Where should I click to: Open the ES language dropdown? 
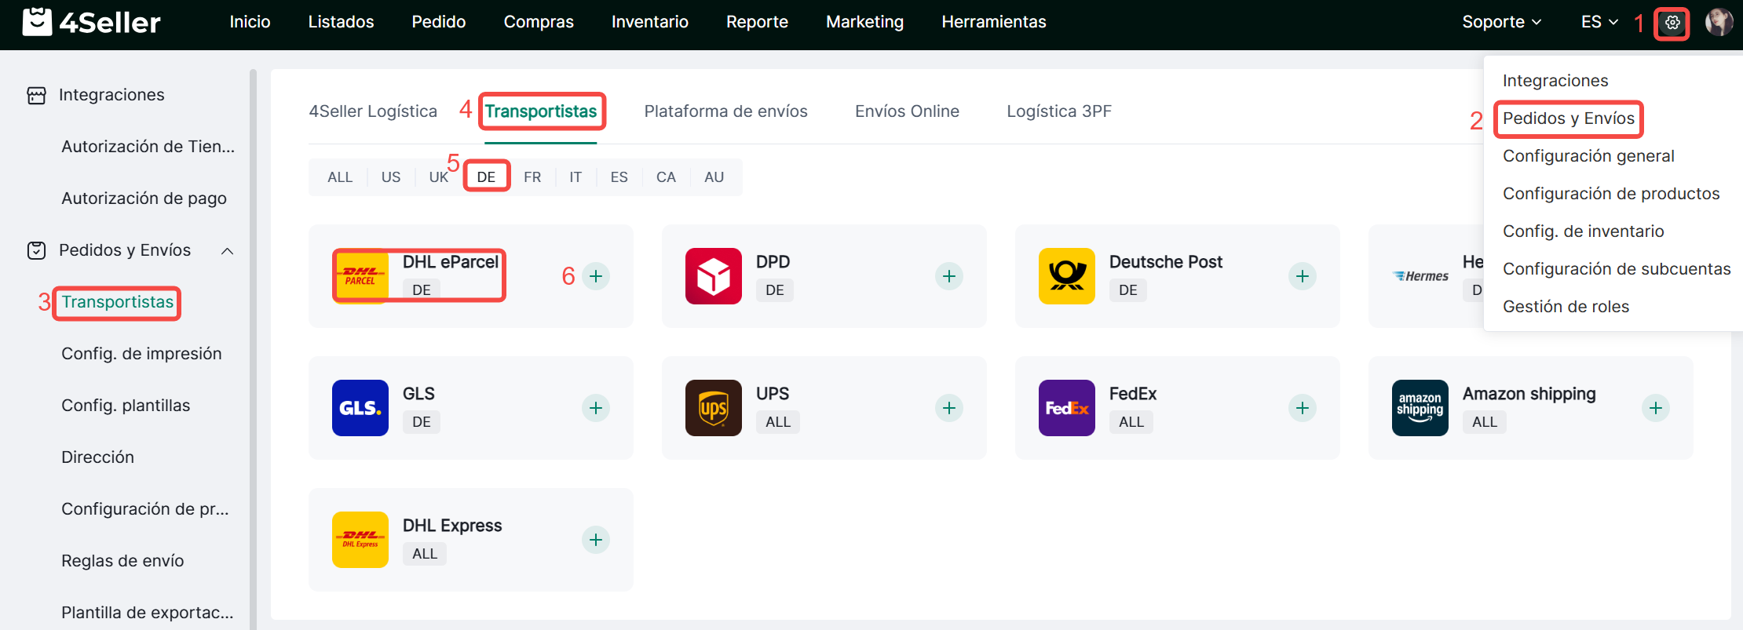(x=1599, y=22)
